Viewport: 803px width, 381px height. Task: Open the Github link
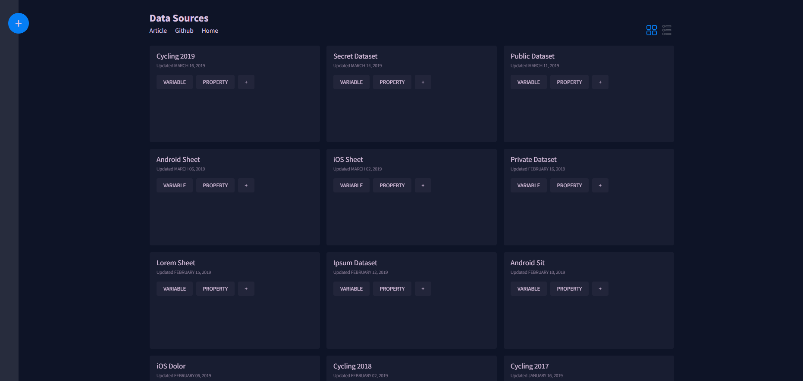(184, 31)
